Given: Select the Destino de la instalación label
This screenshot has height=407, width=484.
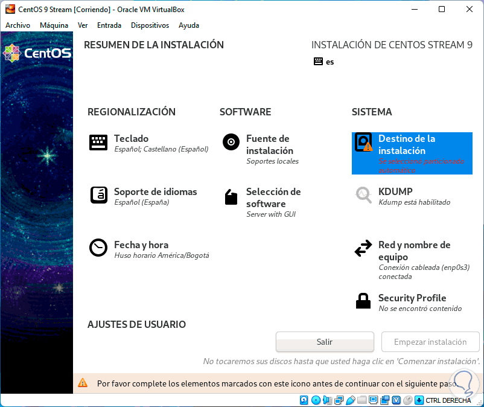Looking at the screenshot, I should click(407, 144).
